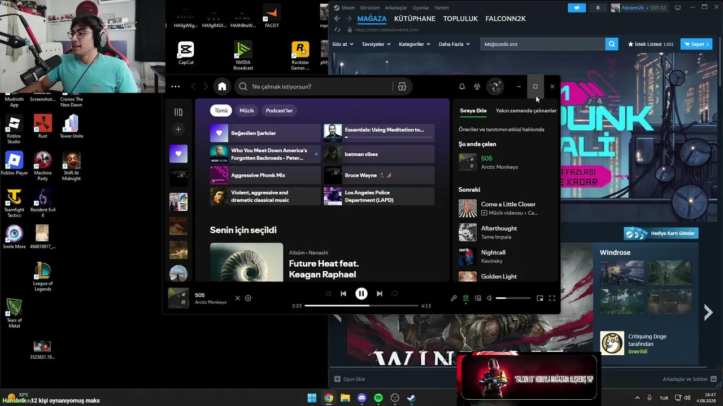This screenshot has height=406, width=723.
Task: Expand Daha Fazla dropdown in Steam
Action: [x=454, y=44]
